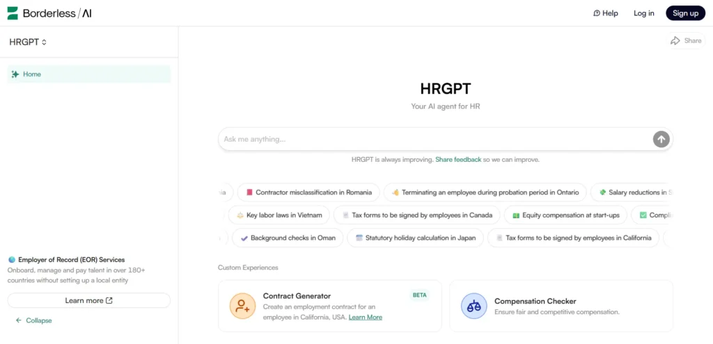Image resolution: width=713 pixels, height=344 pixels.
Task: Click the Sign up button
Action: click(685, 13)
